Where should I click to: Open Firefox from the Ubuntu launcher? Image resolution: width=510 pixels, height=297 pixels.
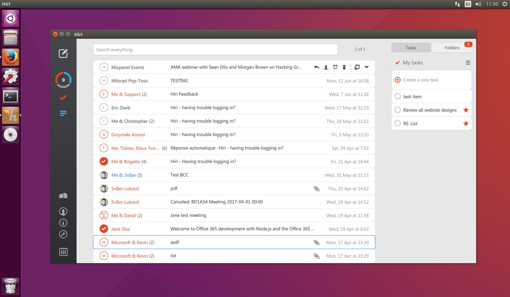point(11,57)
